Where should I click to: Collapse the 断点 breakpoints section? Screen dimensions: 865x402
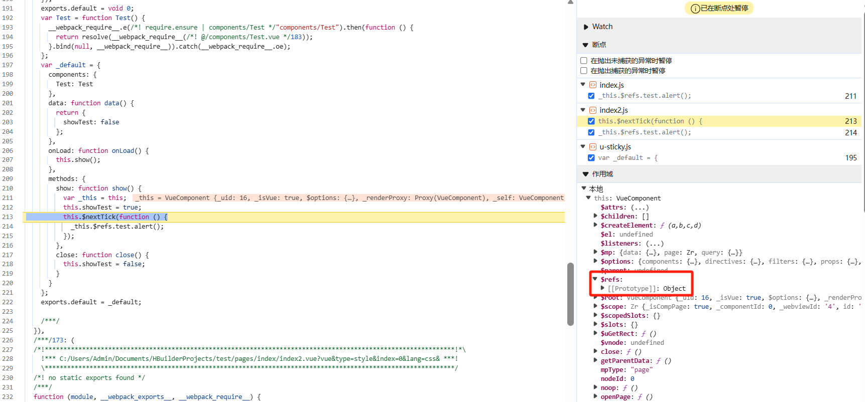click(585, 45)
